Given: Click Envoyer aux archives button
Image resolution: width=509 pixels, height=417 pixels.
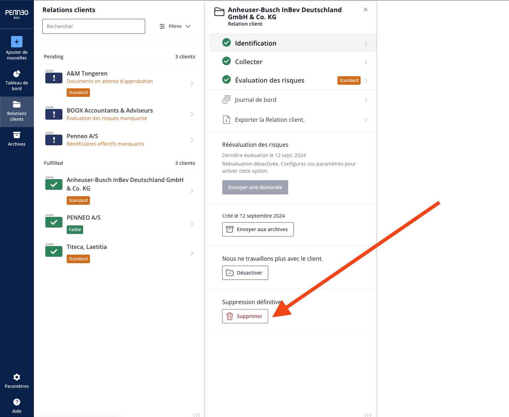Looking at the screenshot, I should tap(258, 229).
